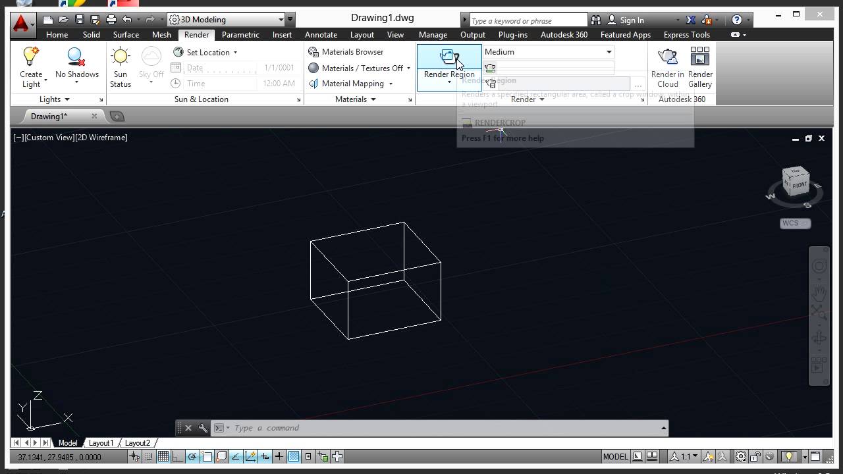Click the WCS coordinate system button
This screenshot has height=474, width=843.
pos(795,223)
